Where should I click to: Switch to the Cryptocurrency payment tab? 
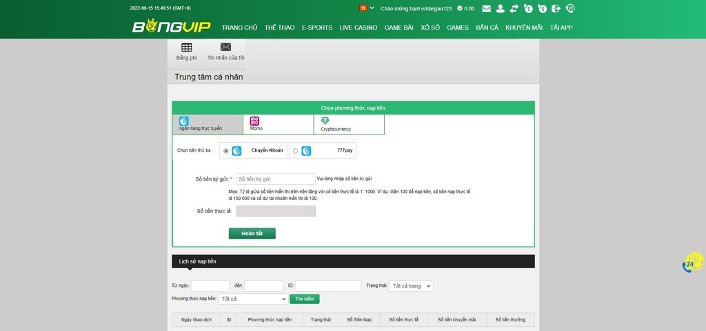(348, 124)
